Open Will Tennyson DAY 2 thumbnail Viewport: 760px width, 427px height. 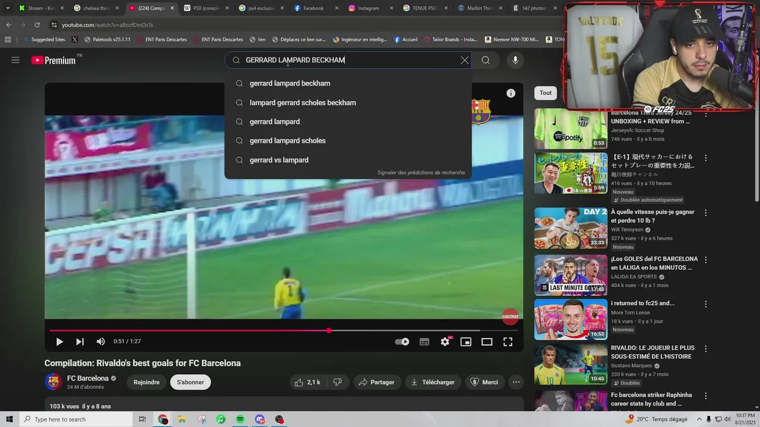click(x=571, y=228)
